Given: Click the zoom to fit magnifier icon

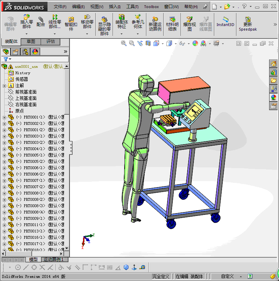Looking at the screenshot, I should [x=123, y=43].
